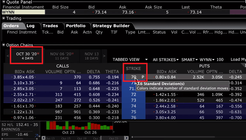Click previous expiration arrow in option chain
This screenshot has width=246, height=140.
coord(8,56)
